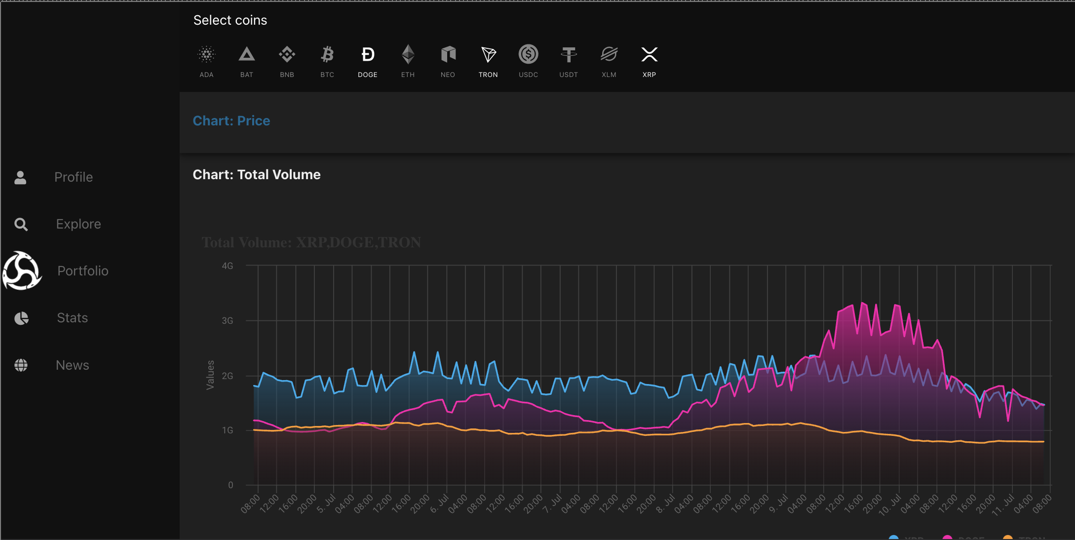
Task: Click the blue XRP legend marker
Action: [893, 537]
